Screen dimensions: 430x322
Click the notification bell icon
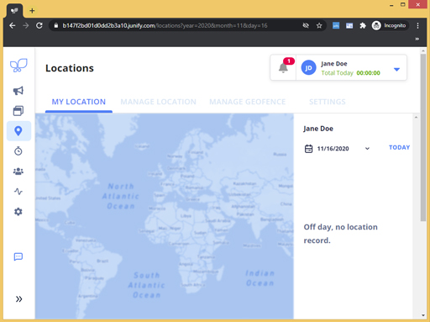[283, 67]
